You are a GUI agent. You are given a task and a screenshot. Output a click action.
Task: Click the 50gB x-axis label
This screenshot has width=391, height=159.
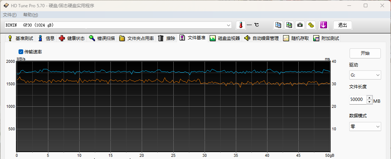pos(330,155)
